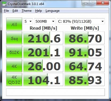Start the Seq sequential test

14,38
